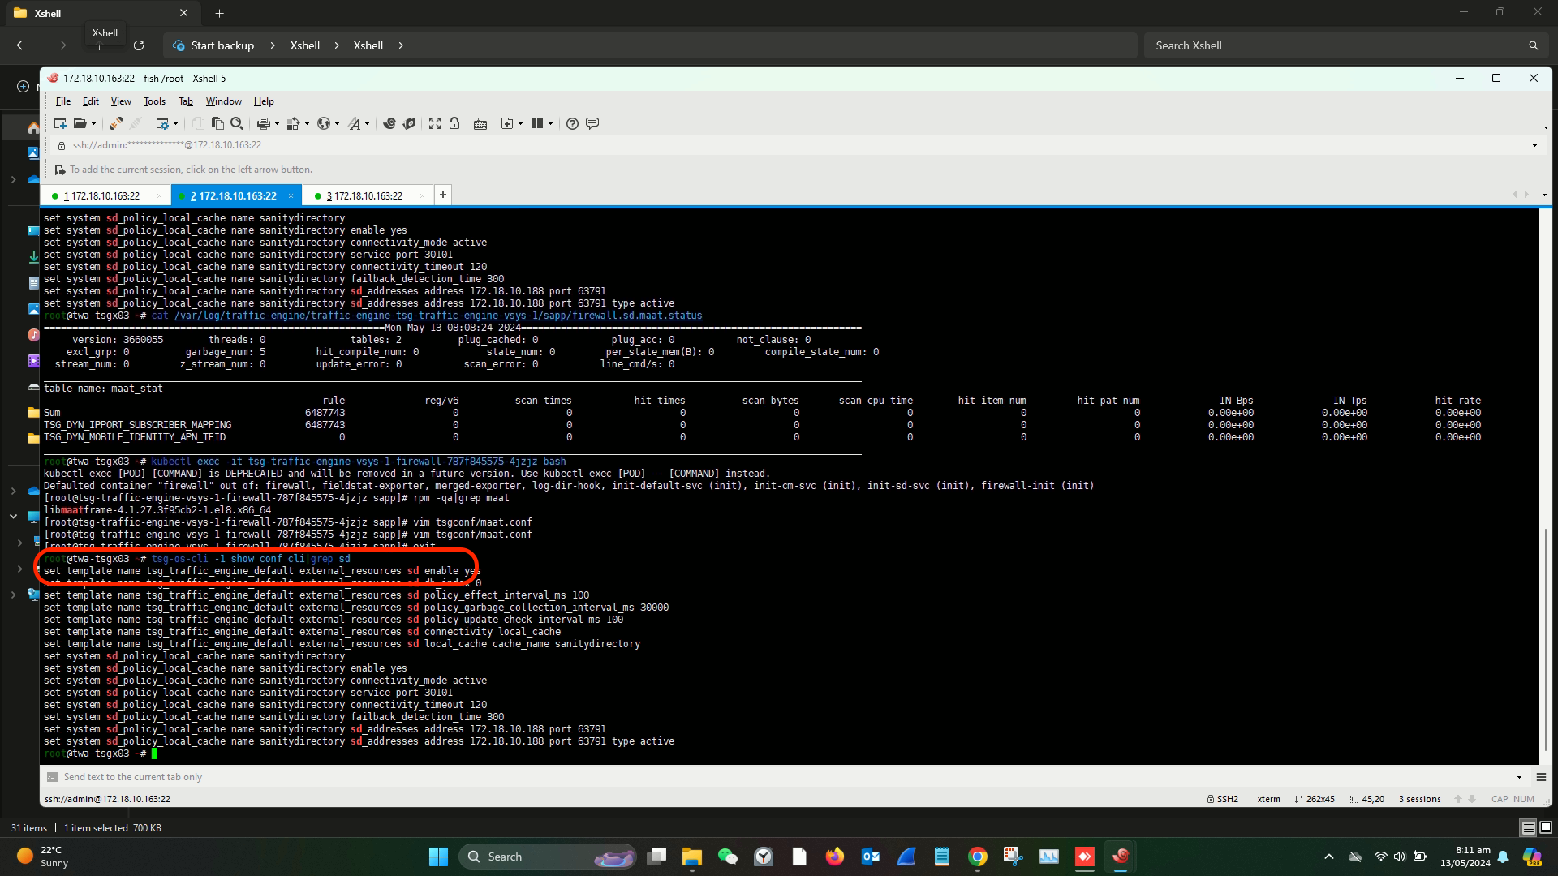
Task: Click the New session toolbar icon
Action: click(60, 123)
